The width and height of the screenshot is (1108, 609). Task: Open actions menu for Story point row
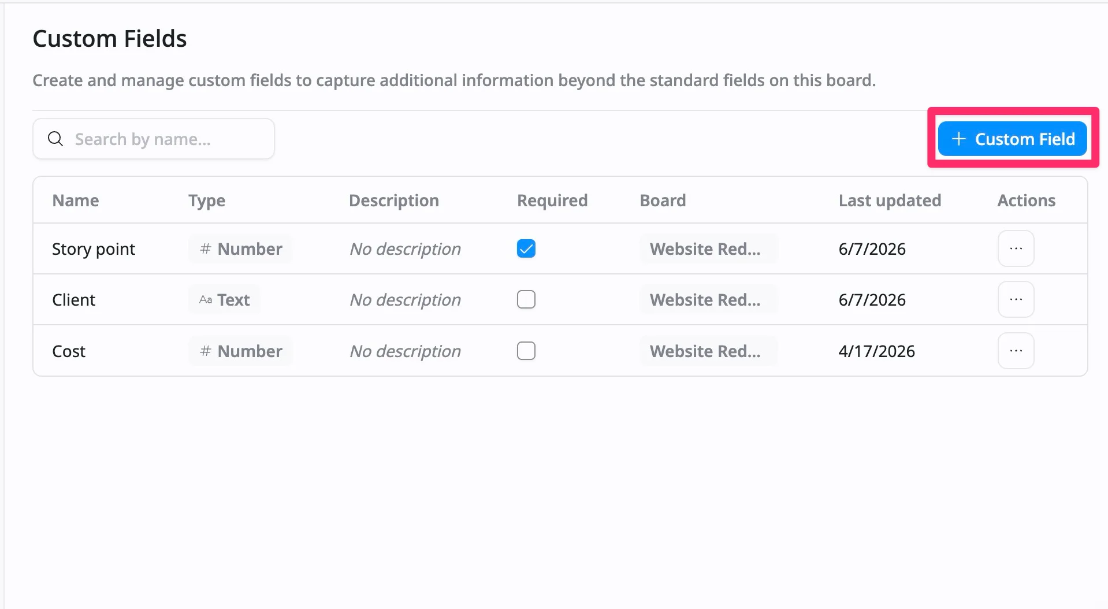click(1016, 248)
